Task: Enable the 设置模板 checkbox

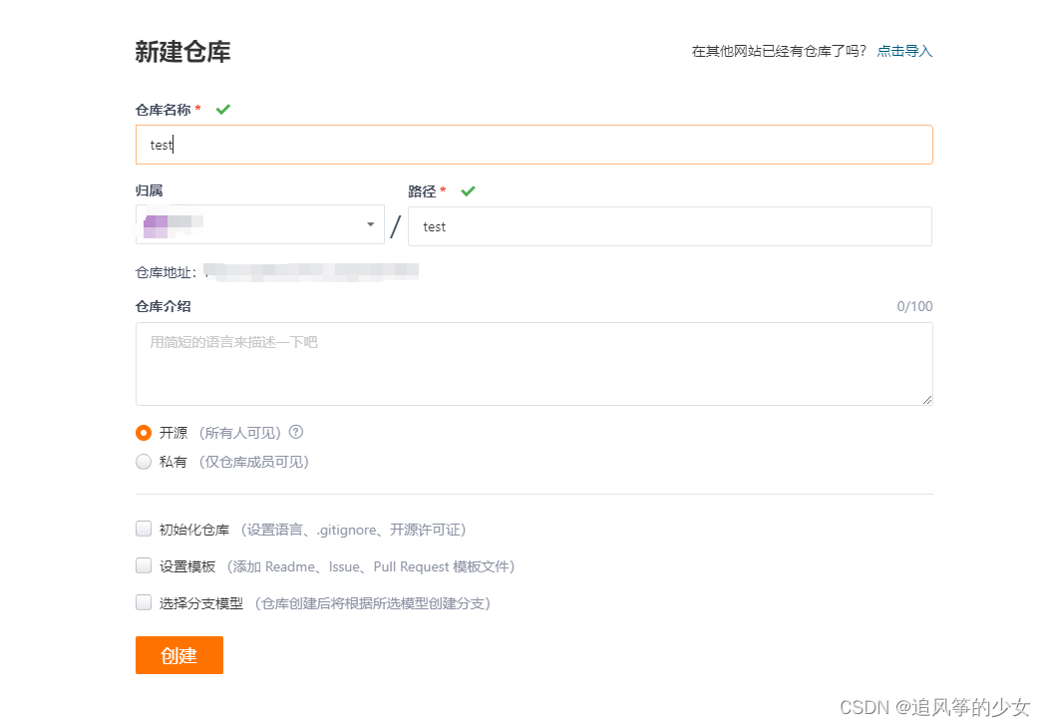Action: tap(144, 565)
